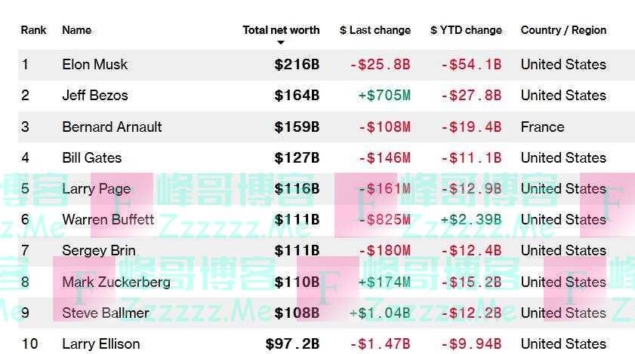Click Warren Buffett's +$2.39B YTD change
635x354 pixels.
[x=470, y=219]
